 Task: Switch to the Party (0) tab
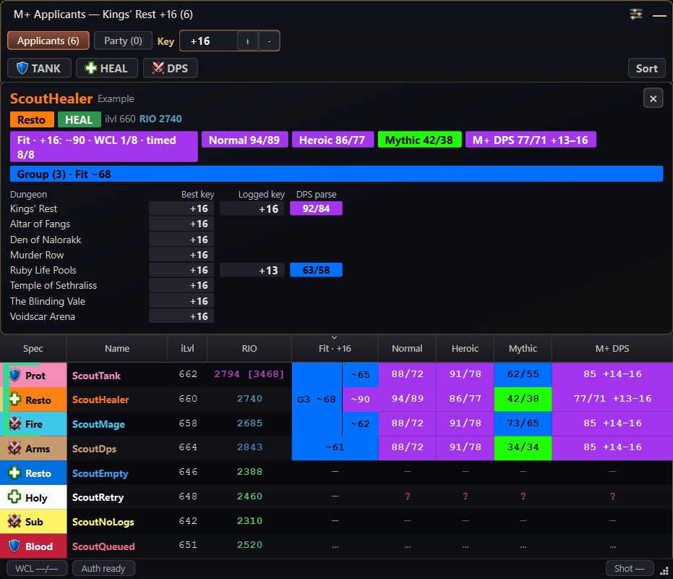(x=123, y=41)
